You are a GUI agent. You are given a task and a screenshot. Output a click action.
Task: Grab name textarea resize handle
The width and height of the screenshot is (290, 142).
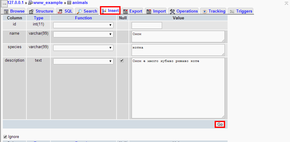point(223,41)
